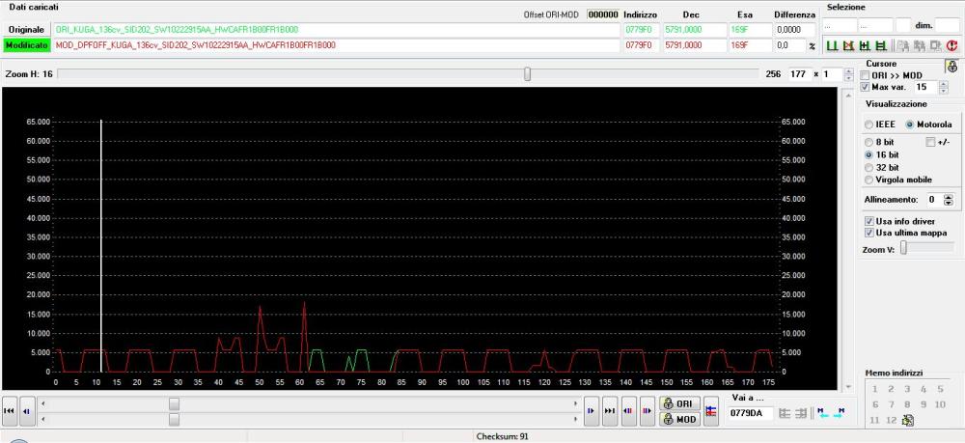Viewport: 965px width, 443px height.
Task: Click the first green selection marker icon
Action: click(831, 45)
